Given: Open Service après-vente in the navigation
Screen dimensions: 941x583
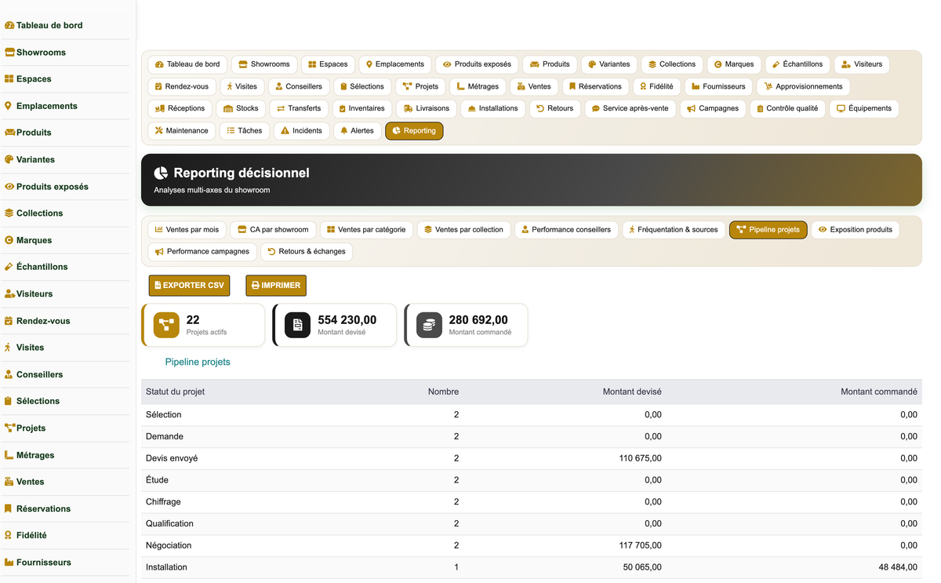Looking at the screenshot, I should point(630,108).
